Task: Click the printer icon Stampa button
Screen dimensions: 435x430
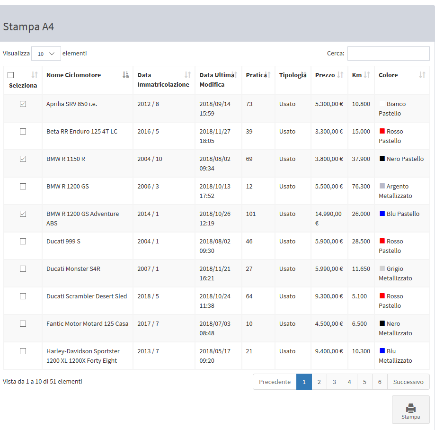Action: [410, 410]
